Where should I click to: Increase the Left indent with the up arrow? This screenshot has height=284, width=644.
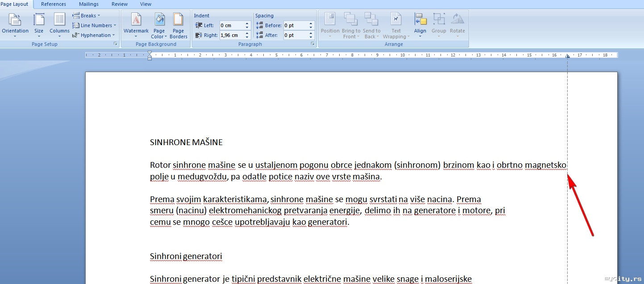pos(248,24)
